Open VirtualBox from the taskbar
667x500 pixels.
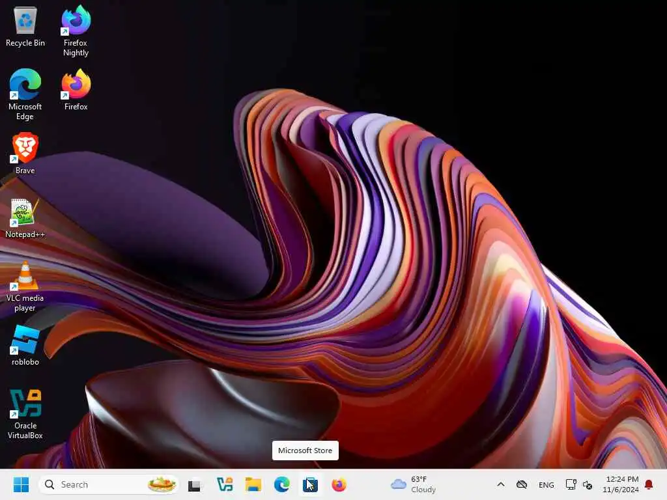[224, 484]
